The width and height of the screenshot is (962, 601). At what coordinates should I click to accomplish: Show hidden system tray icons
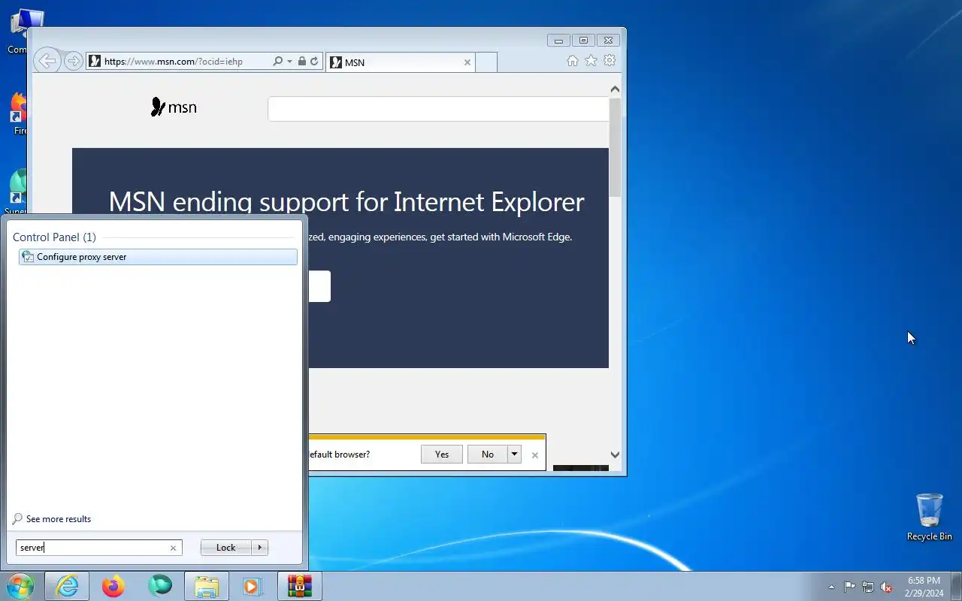point(831,587)
